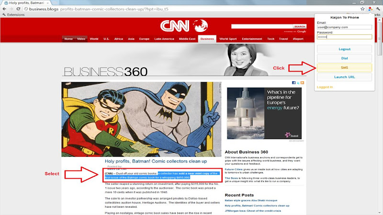Open the Chrome wrench menu

point(378,9)
